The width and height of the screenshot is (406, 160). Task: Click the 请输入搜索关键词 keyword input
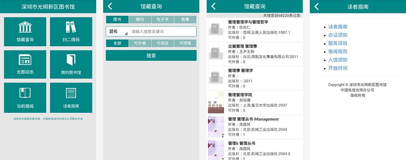[163, 32]
